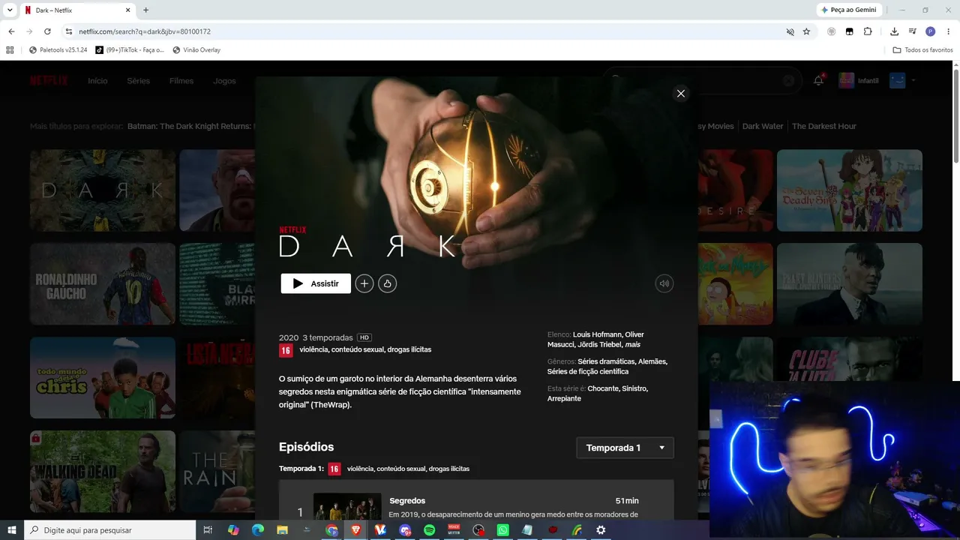
Task: Reload the Netflix page
Action: click(47, 31)
